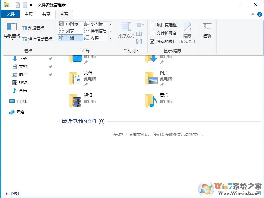
Task: Select 详细信息 details layout
Action: tap(95, 31)
